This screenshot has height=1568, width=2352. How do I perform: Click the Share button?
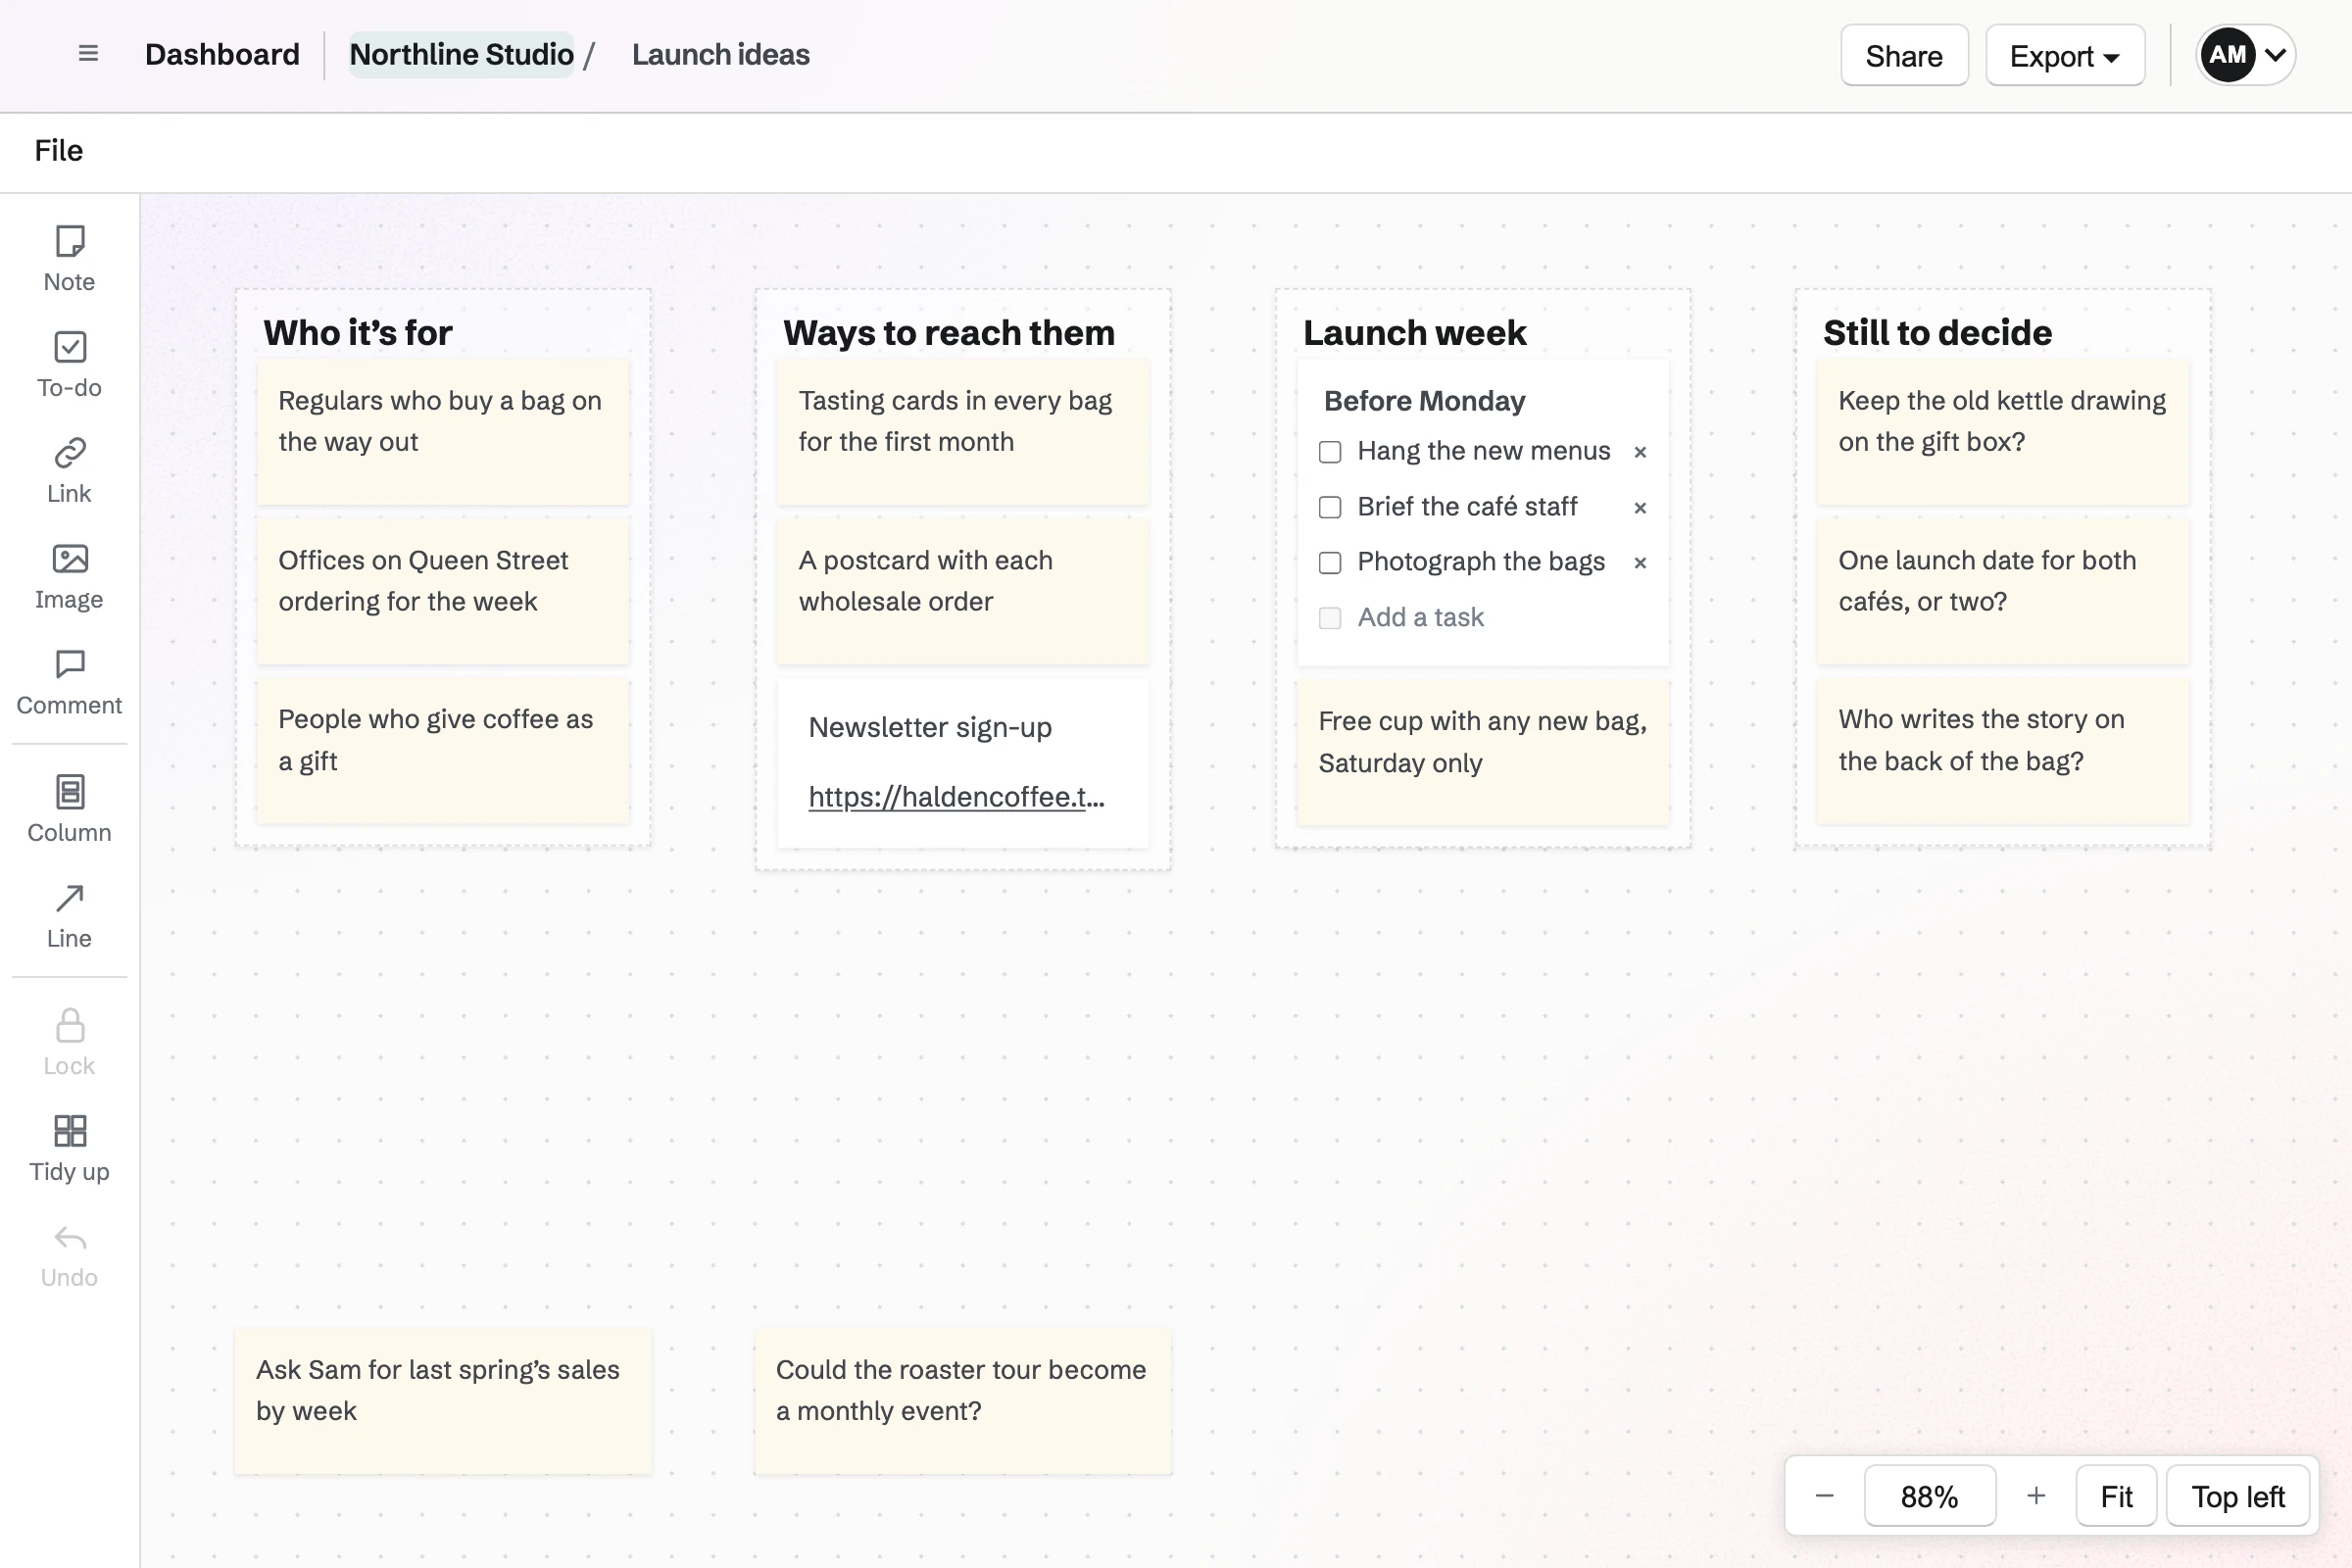pos(1904,55)
